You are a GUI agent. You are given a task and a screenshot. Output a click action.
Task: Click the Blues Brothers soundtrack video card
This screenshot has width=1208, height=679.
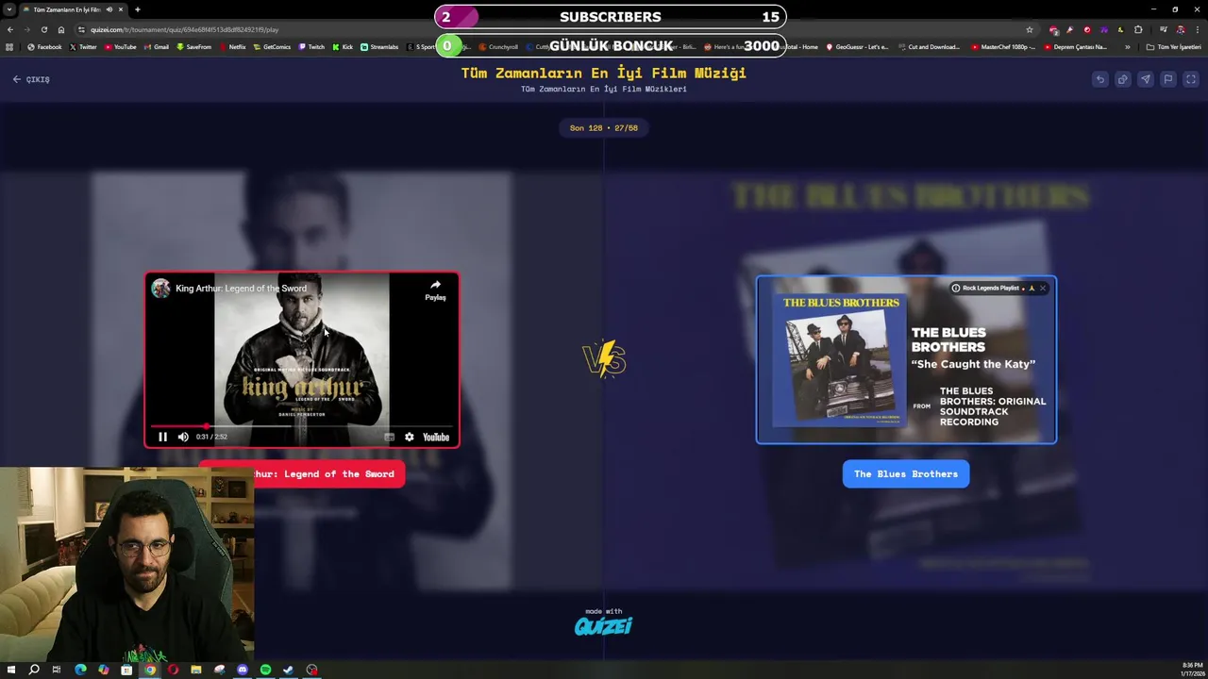click(x=906, y=359)
